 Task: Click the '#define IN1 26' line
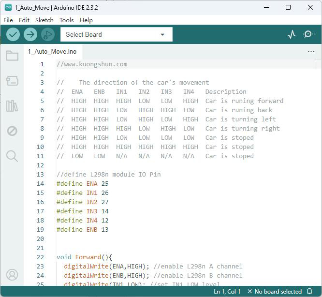pos(83,193)
